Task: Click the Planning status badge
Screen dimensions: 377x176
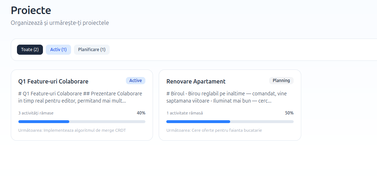Action: coord(281,81)
